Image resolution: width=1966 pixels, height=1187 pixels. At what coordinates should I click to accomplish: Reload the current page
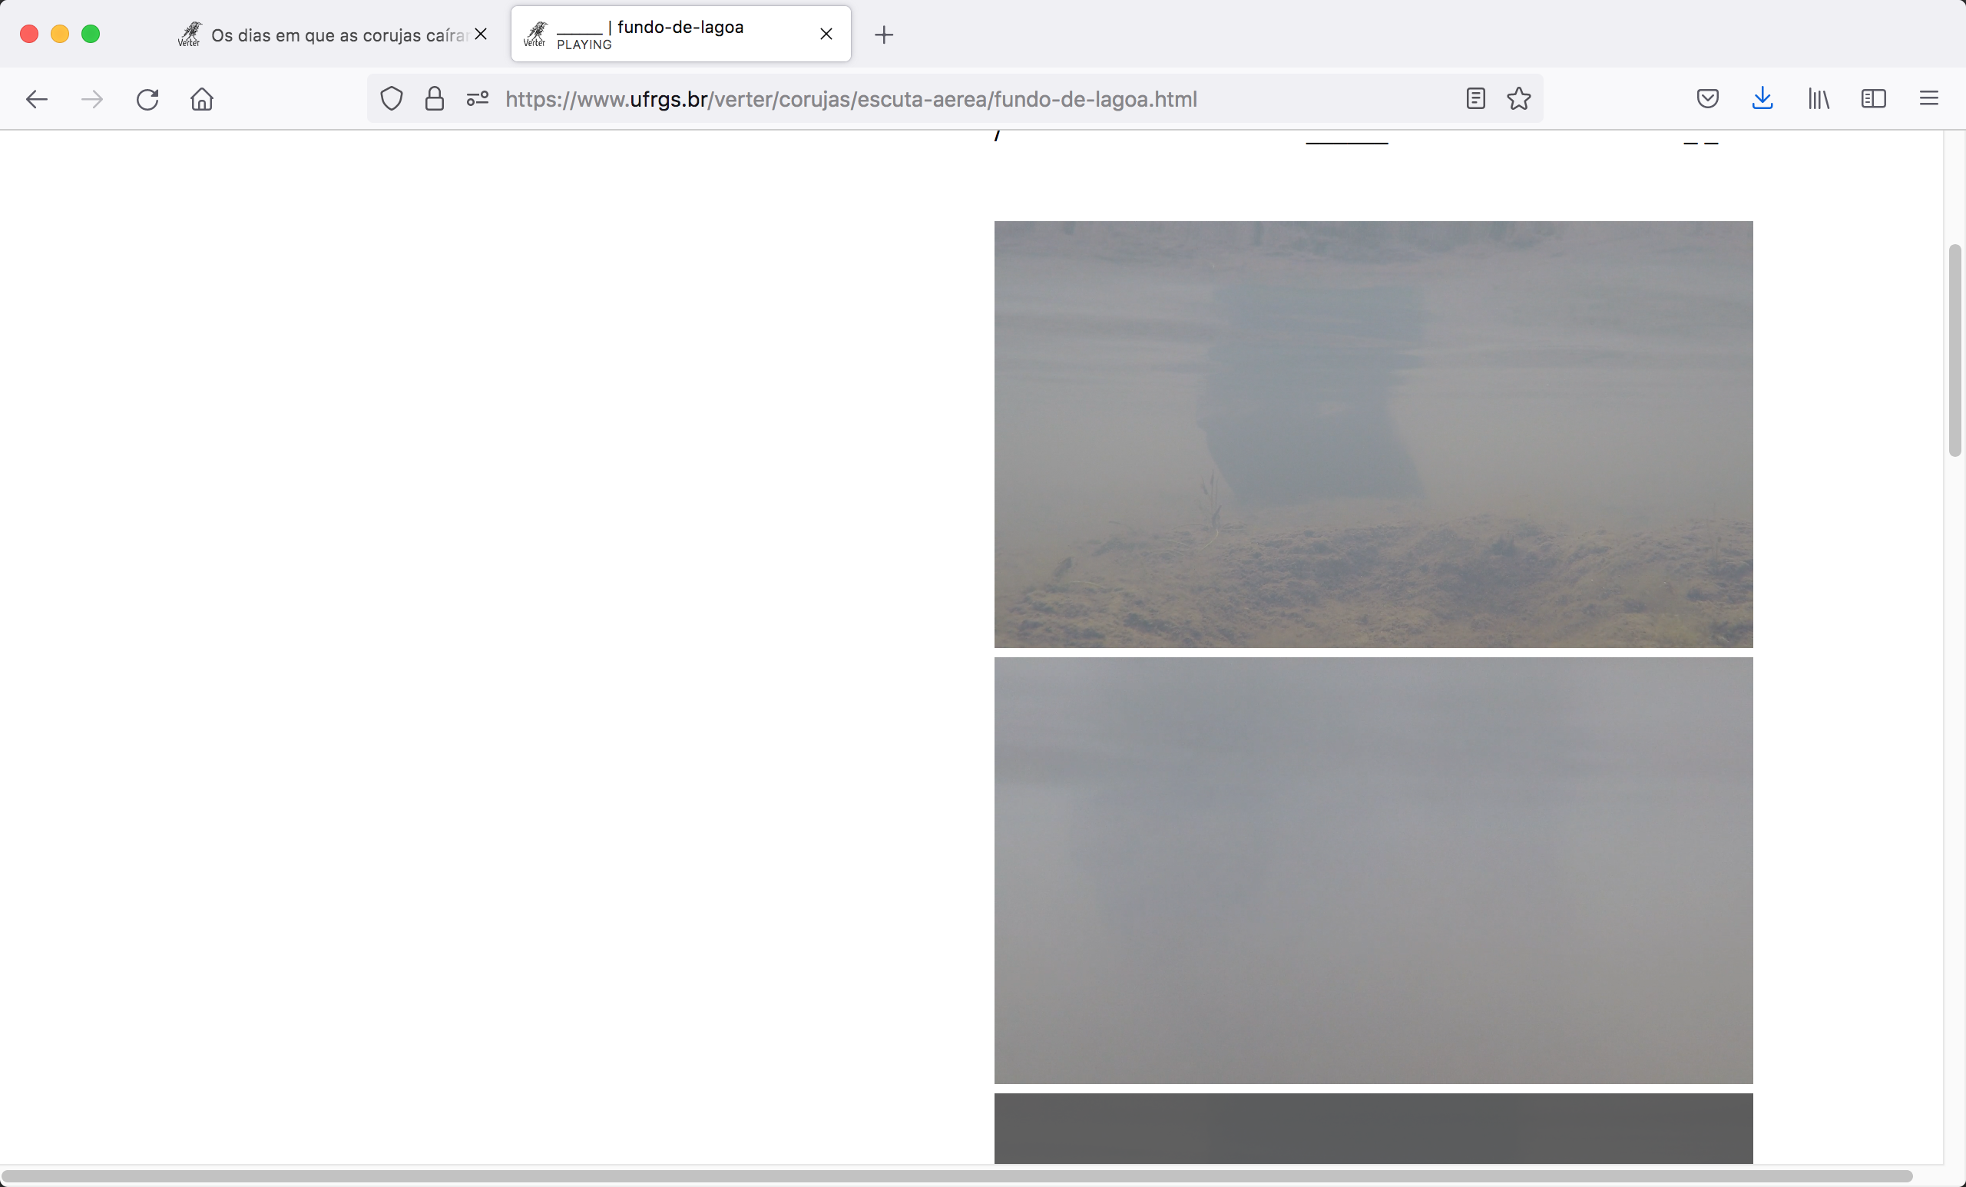pyautogui.click(x=147, y=99)
